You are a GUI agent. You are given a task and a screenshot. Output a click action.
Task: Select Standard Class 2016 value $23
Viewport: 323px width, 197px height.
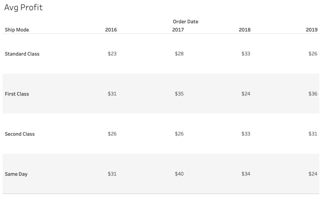pyautogui.click(x=112, y=54)
